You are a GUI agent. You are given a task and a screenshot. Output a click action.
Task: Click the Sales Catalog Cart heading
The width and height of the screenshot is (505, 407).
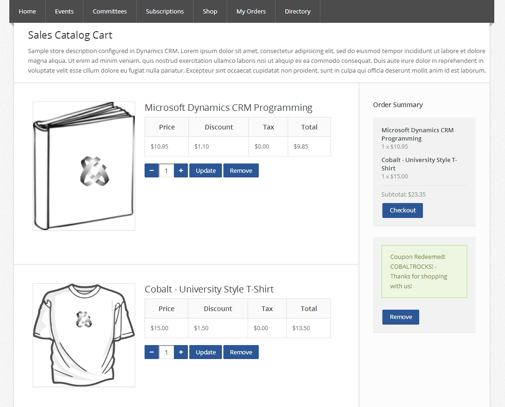pos(70,35)
